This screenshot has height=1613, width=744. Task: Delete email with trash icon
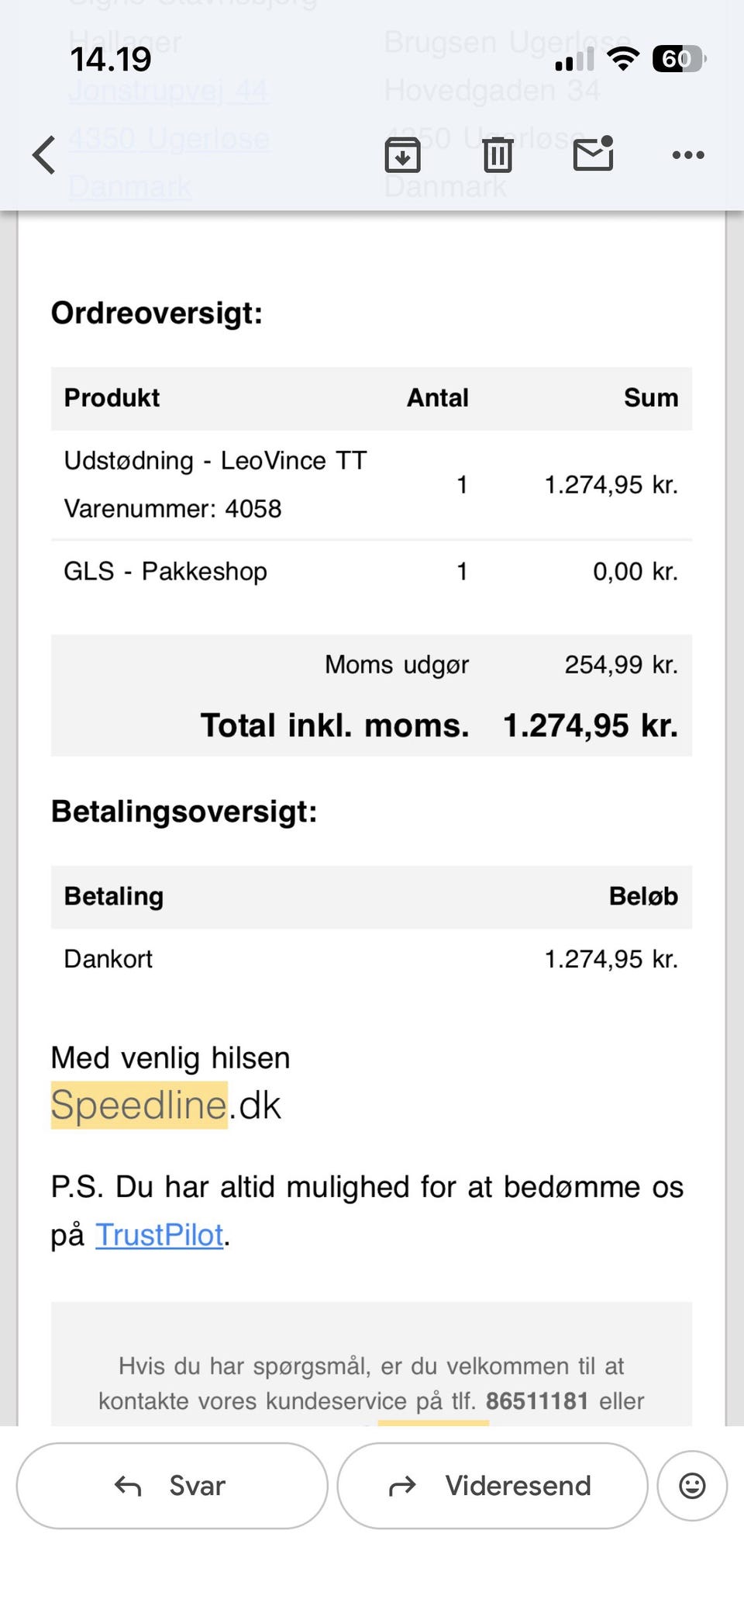coord(498,155)
